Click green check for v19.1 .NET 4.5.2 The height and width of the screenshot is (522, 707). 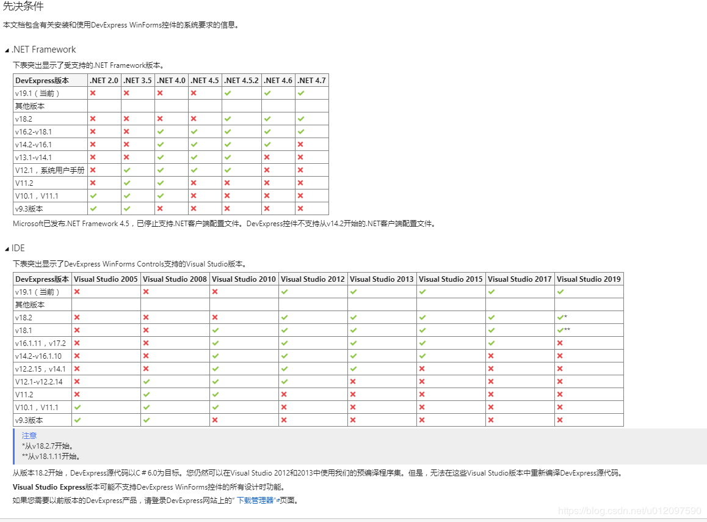(x=228, y=93)
